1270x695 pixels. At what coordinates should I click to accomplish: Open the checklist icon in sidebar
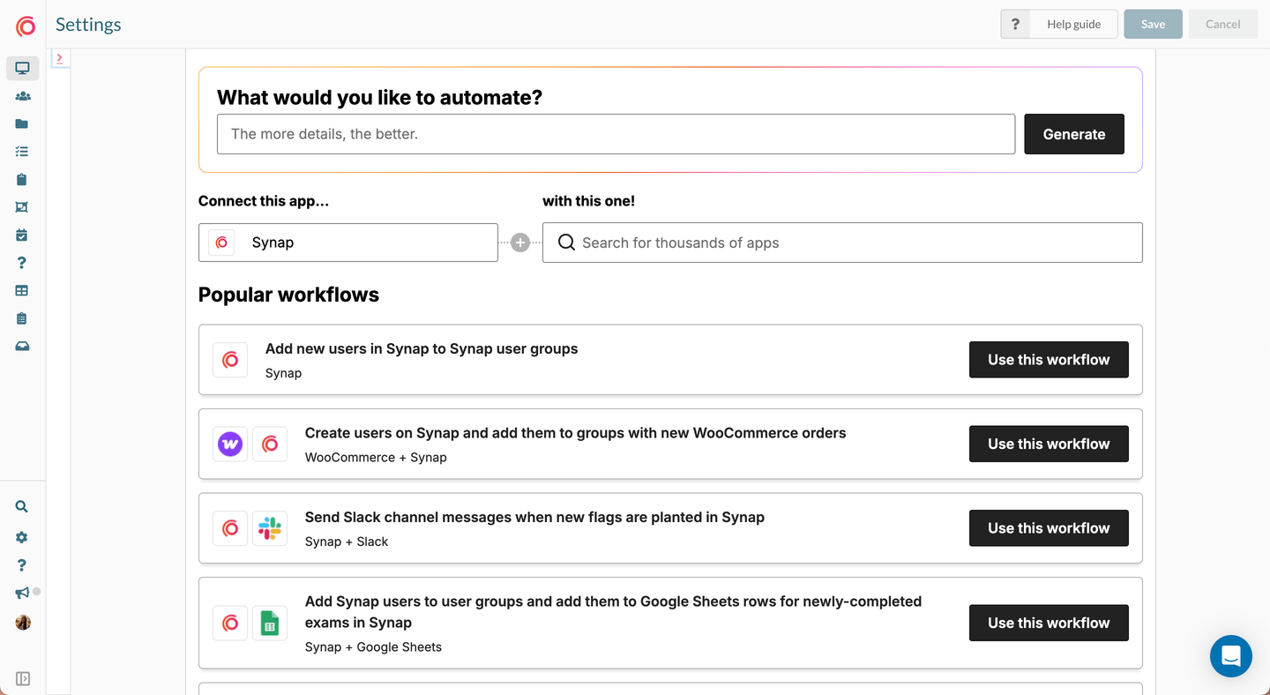pos(22,152)
